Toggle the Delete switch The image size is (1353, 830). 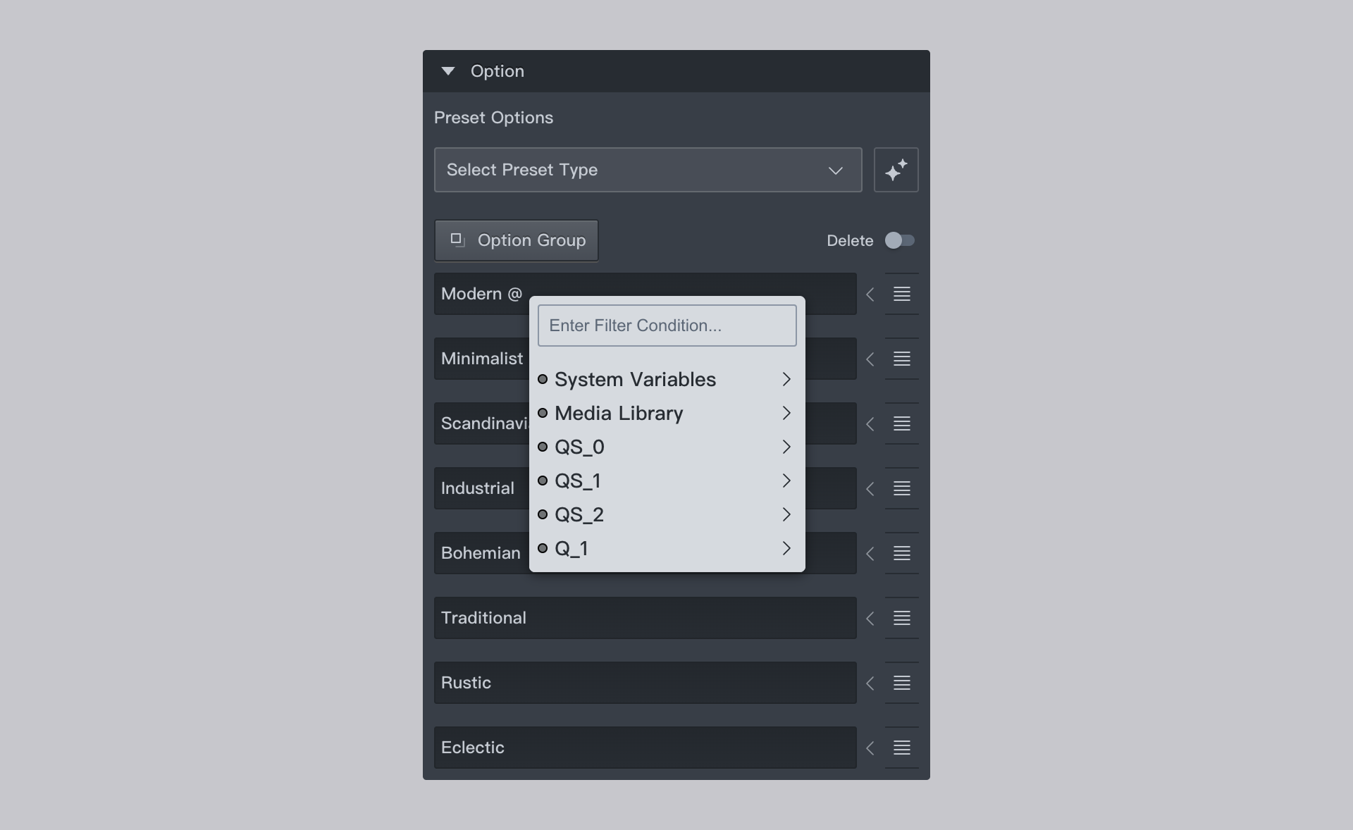(x=900, y=240)
